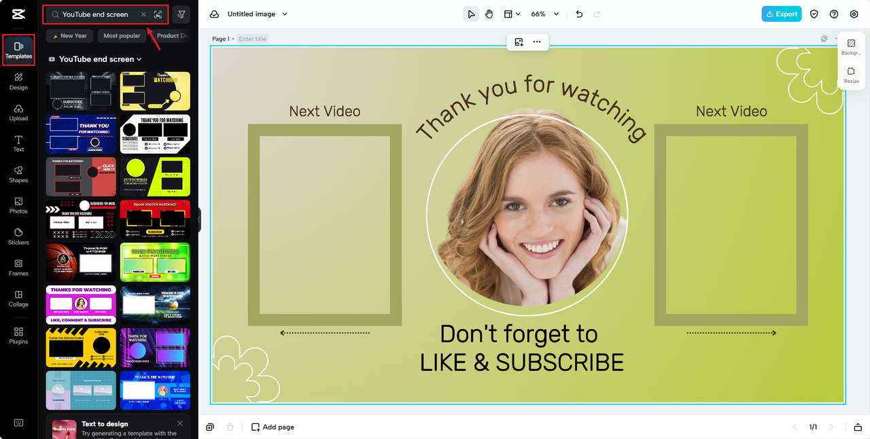Open the Upload panel

[x=18, y=112]
